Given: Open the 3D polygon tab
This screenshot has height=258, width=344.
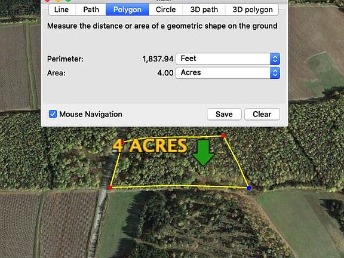Looking at the screenshot, I should pos(252,10).
